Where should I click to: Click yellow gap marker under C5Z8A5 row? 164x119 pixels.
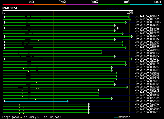click(36, 99)
